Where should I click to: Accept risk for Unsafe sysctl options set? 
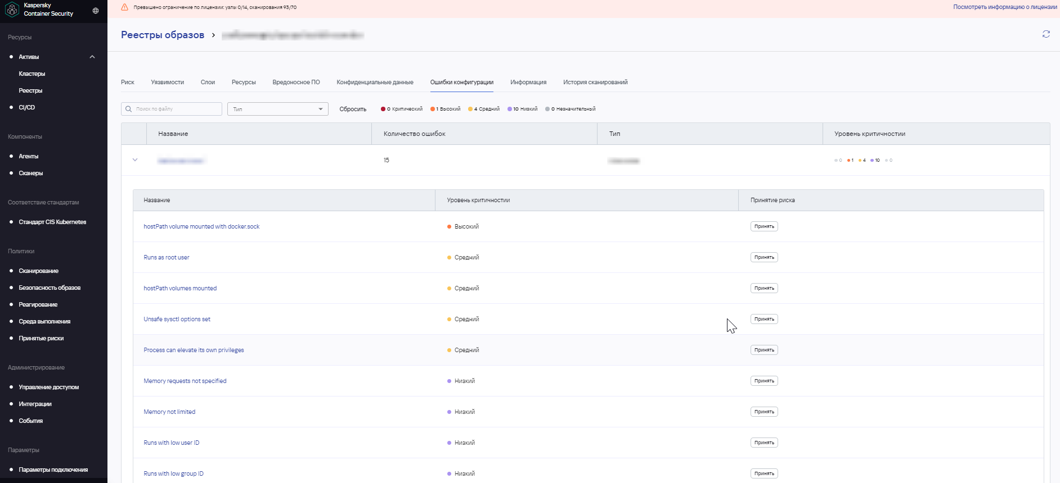click(764, 319)
